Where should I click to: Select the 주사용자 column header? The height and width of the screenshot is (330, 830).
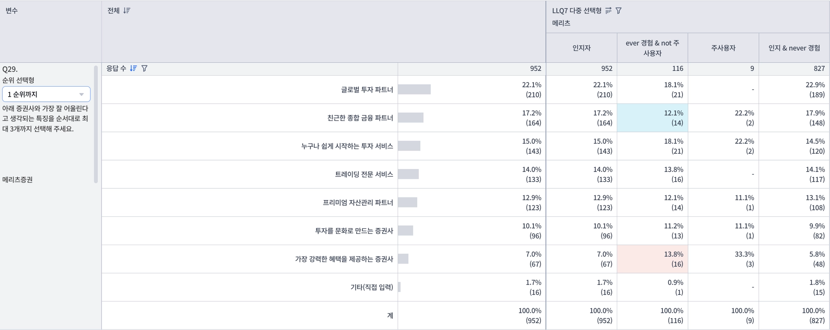(x=723, y=48)
